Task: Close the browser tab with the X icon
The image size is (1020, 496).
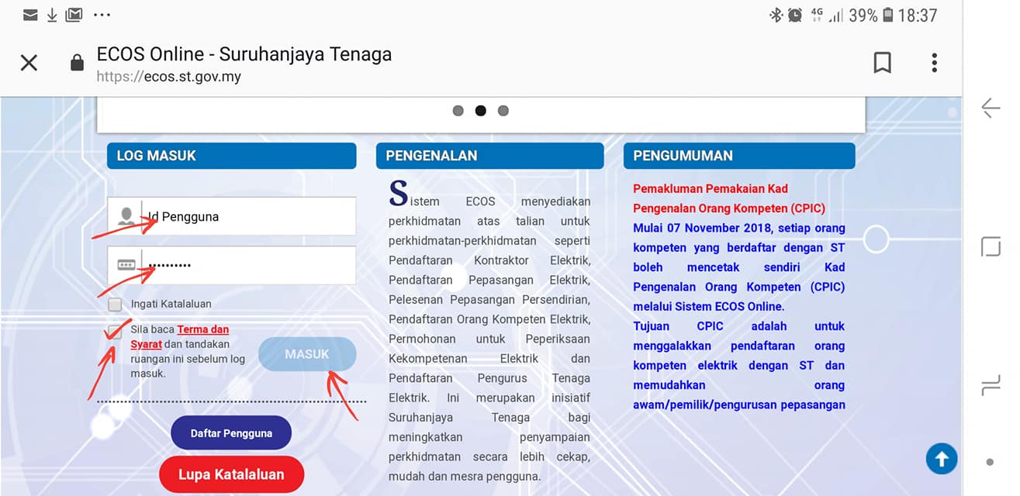Action: pos(29,63)
